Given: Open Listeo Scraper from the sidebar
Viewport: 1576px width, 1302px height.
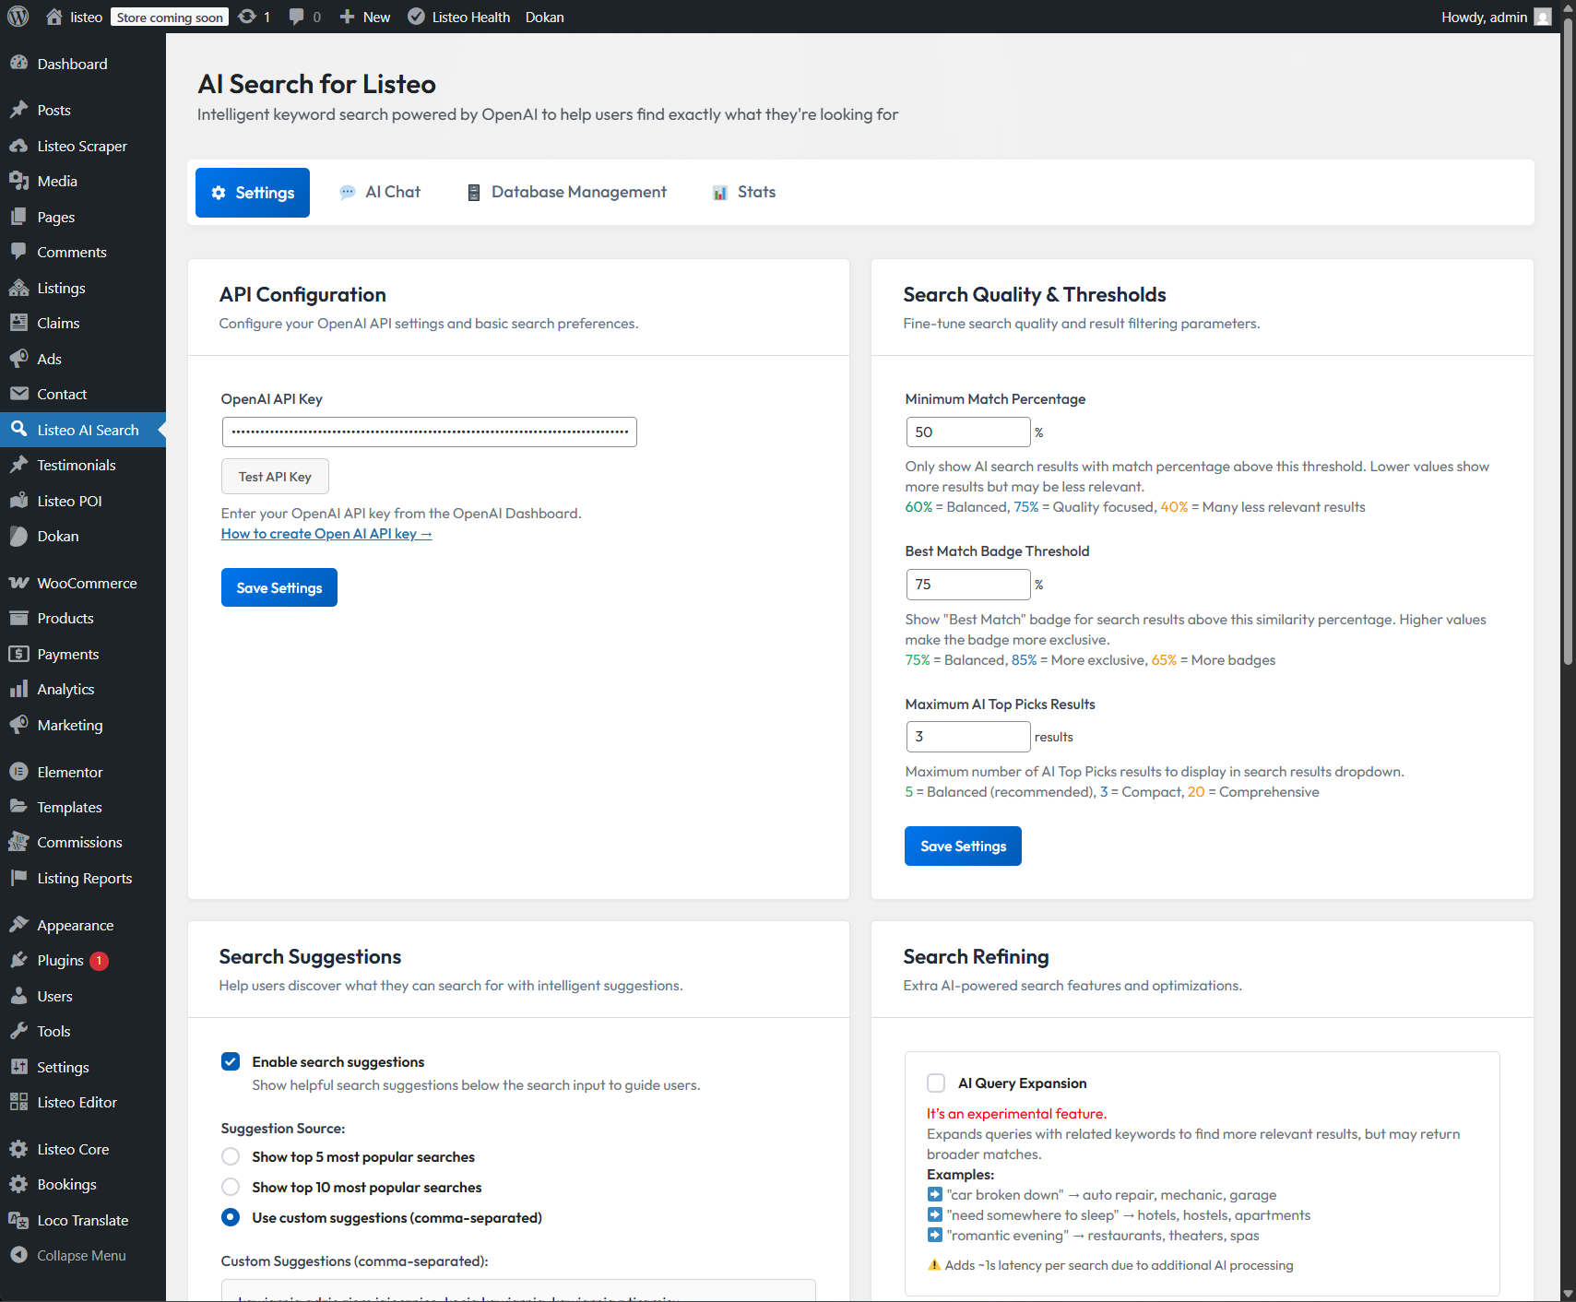Looking at the screenshot, I should coord(82,146).
